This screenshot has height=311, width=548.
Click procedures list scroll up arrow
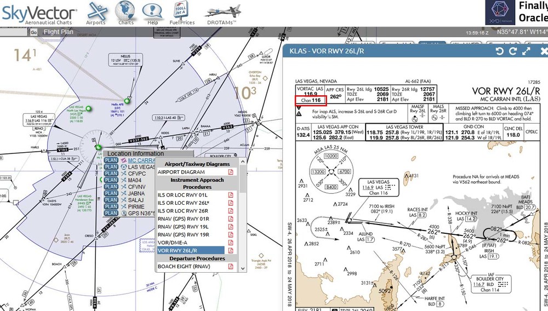click(243, 162)
